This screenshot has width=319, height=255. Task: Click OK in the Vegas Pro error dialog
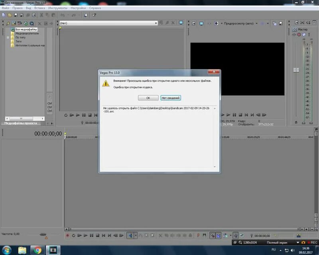[x=148, y=98]
